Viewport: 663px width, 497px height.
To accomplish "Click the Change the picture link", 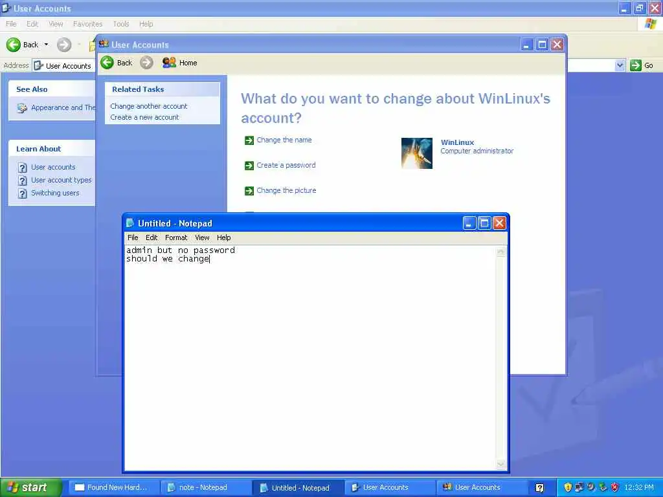I will [286, 191].
